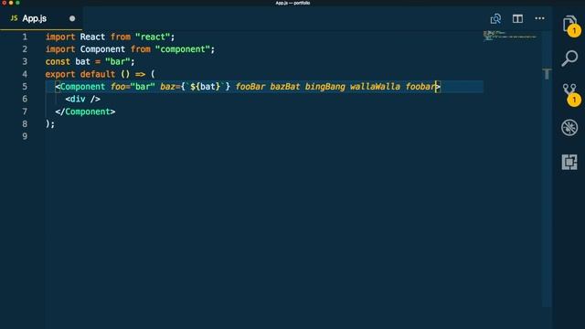Click line number 5 in the gutter
Screen dimensions: 585x329
click(x=25, y=87)
